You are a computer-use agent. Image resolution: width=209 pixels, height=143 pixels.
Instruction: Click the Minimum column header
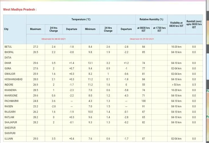coord(90,29)
